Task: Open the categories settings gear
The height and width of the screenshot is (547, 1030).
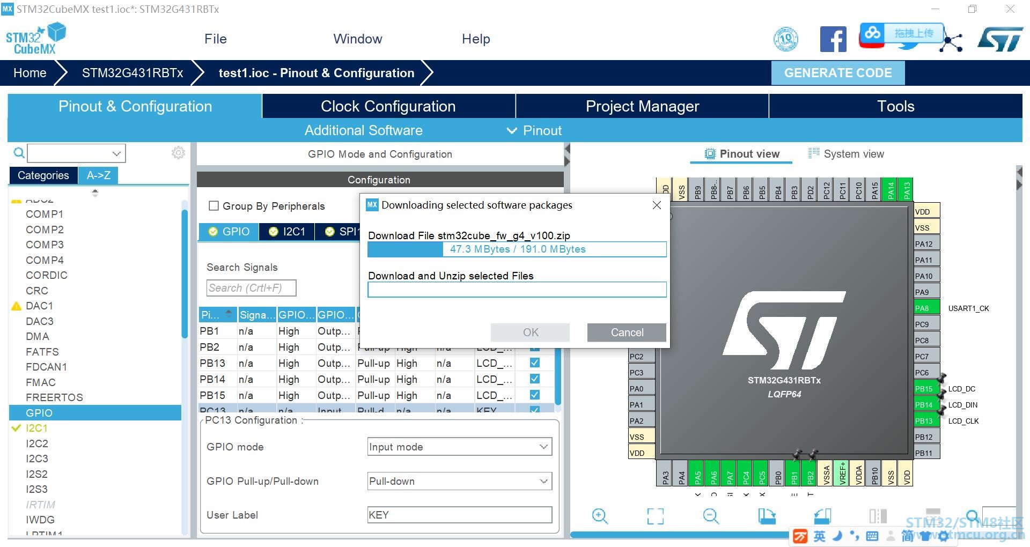Action: [178, 153]
